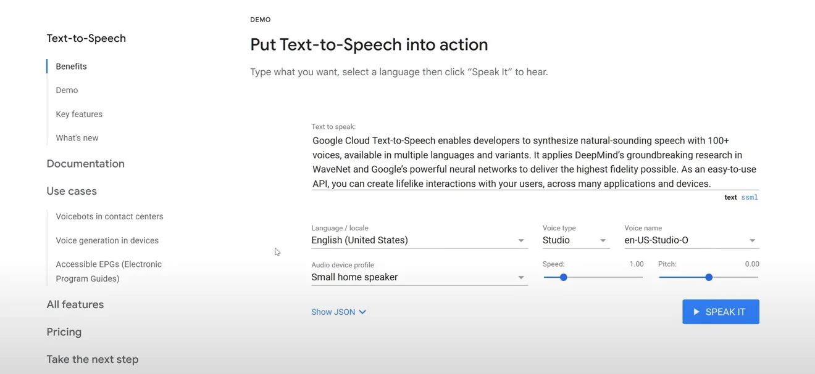Switch input mode to ssml
Image resolution: width=815 pixels, height=374 pixels.
click(x=750, y=197)
